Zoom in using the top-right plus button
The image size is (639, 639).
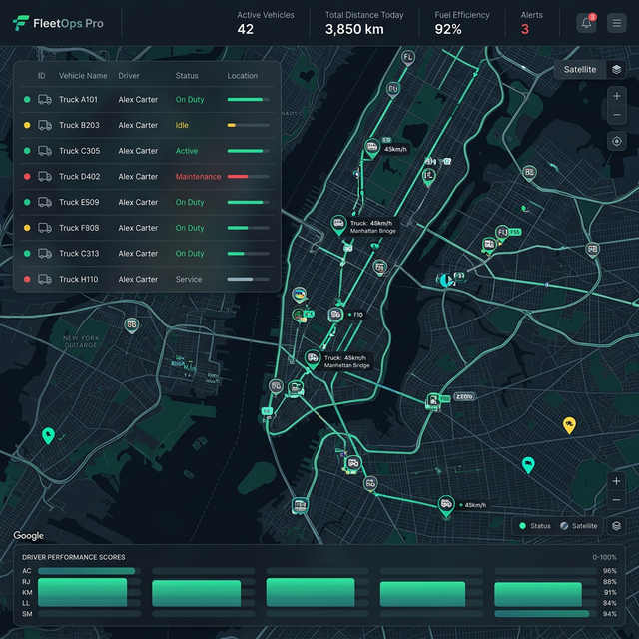click(x=617, y=97)
